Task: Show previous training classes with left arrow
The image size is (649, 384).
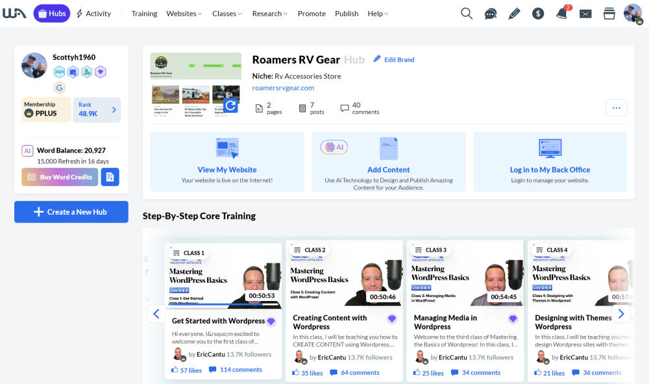Action: pos(156,314)
